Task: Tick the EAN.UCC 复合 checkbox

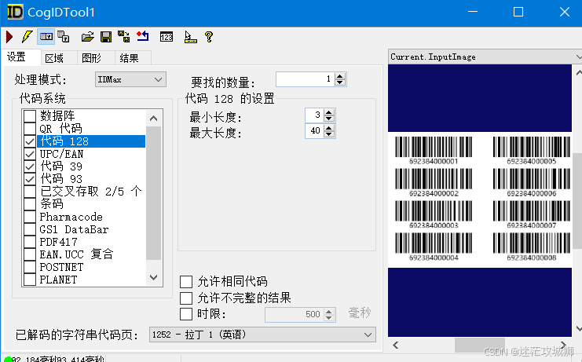Action: (x=30, y=254)
